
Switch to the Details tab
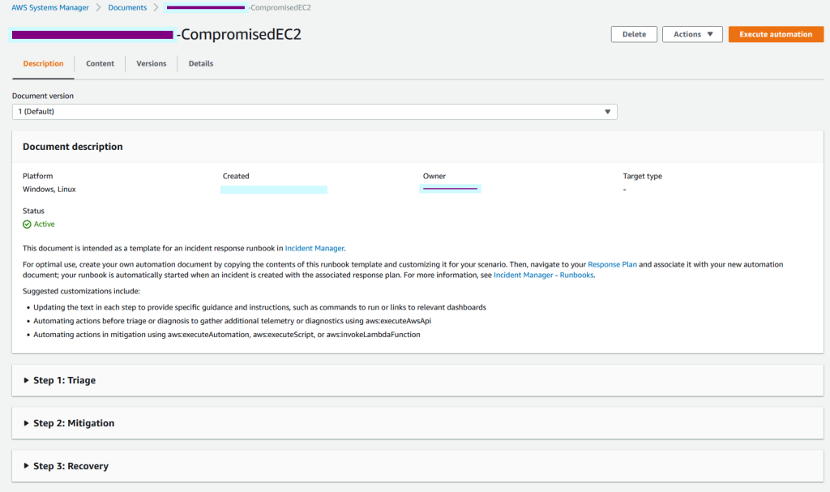click(x=200, y=62)
